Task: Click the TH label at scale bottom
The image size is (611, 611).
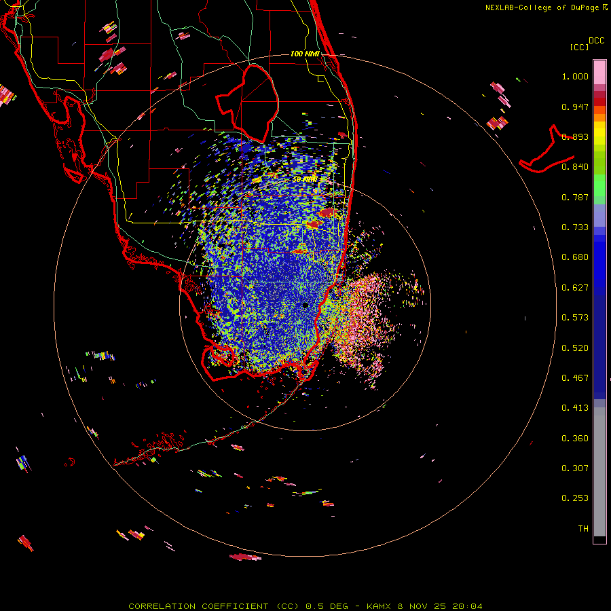Action: click(583, 529)
